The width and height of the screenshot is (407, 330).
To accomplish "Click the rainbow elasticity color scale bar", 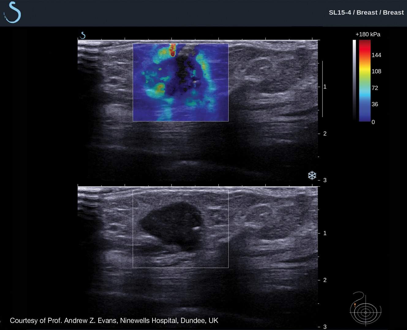I will (365, 81).
